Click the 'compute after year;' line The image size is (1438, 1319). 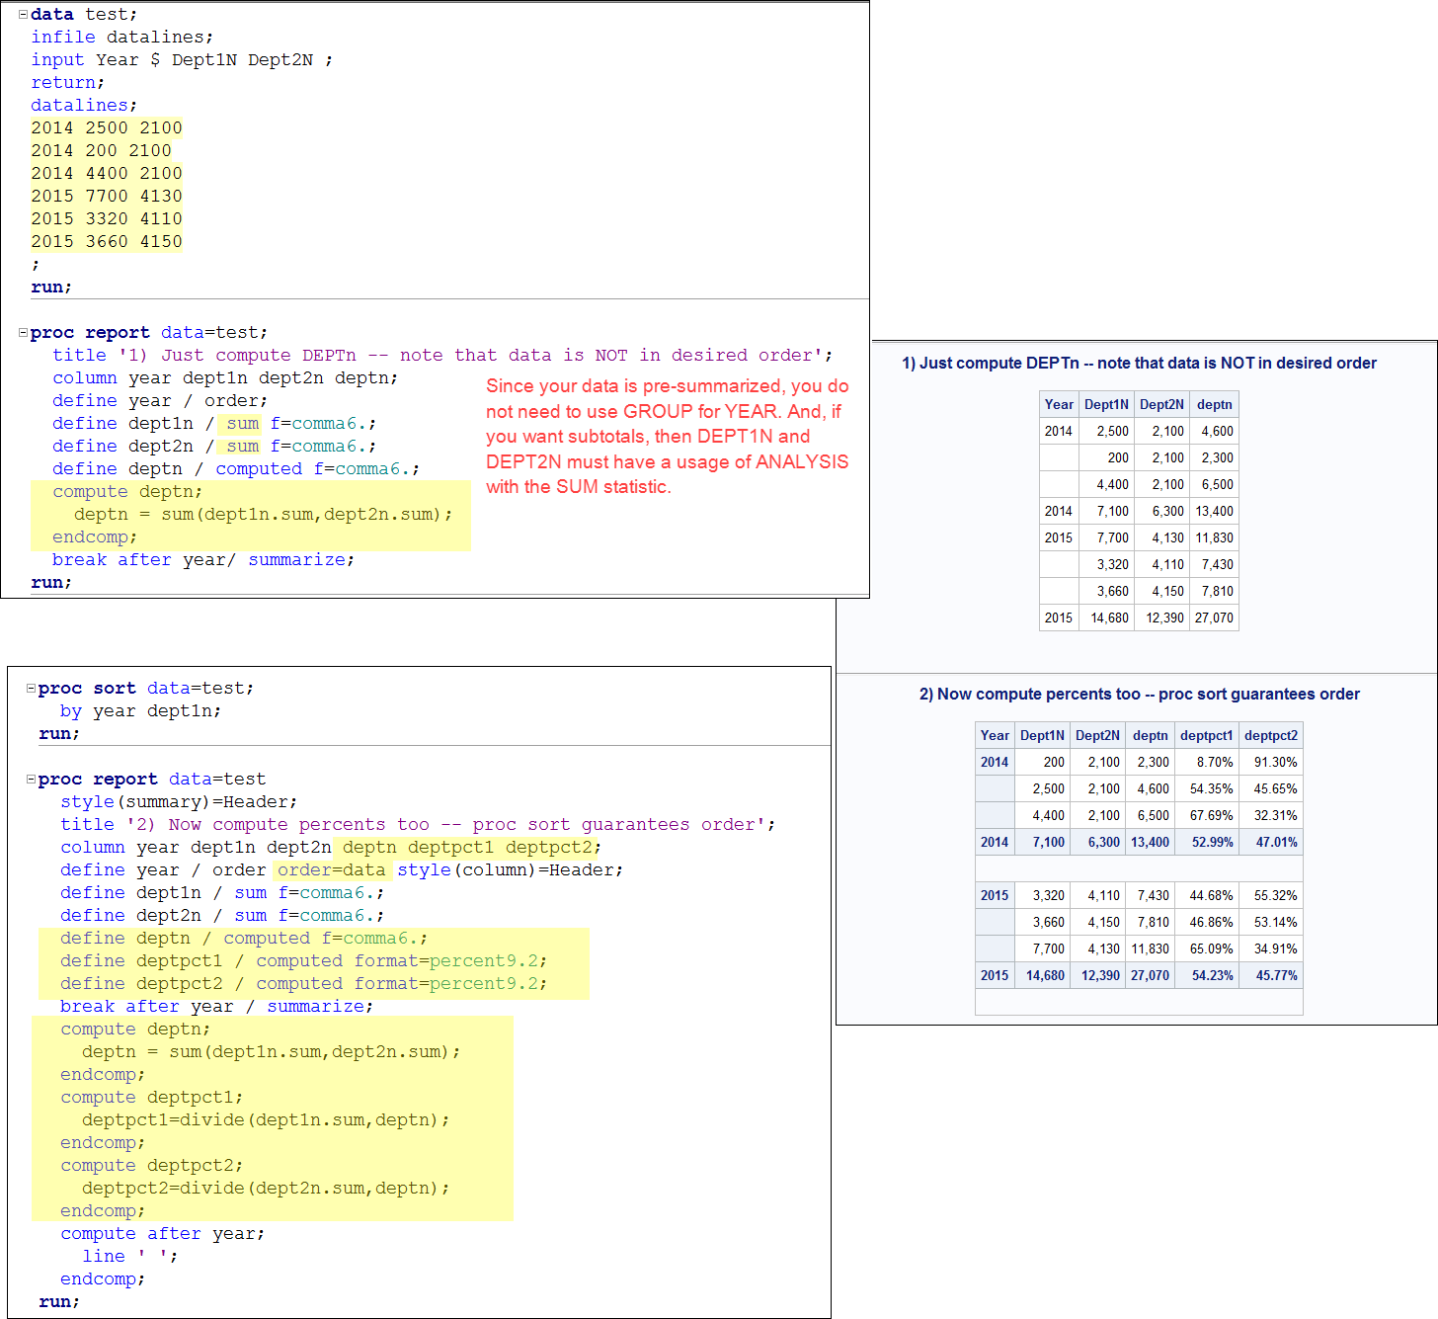pyautogui.click(x=162, y=1233)
